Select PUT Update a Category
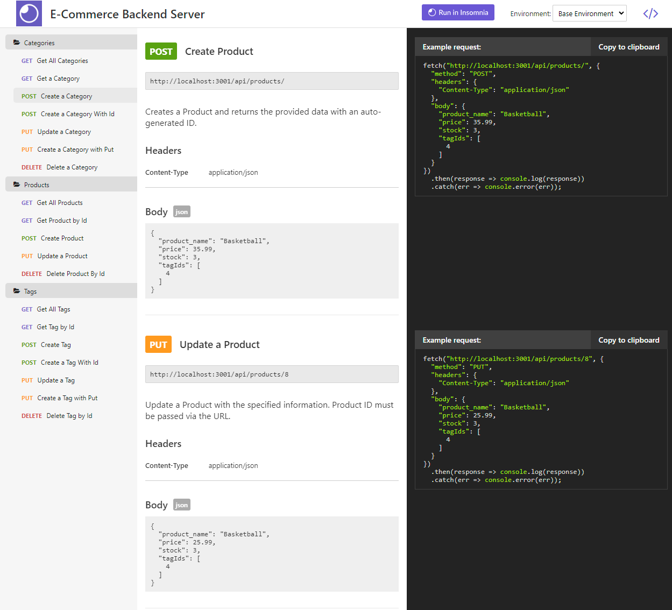Image resolution: width=672 pixels, height=610 pixels. coord(75,132)
